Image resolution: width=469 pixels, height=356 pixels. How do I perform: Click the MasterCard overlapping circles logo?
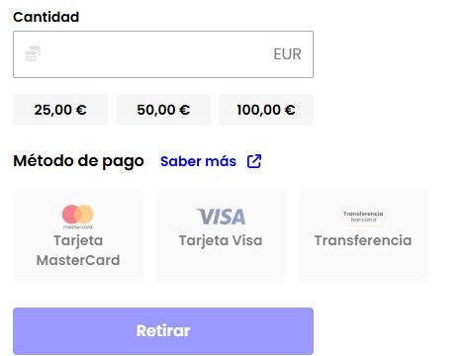(x=78, y=217)
